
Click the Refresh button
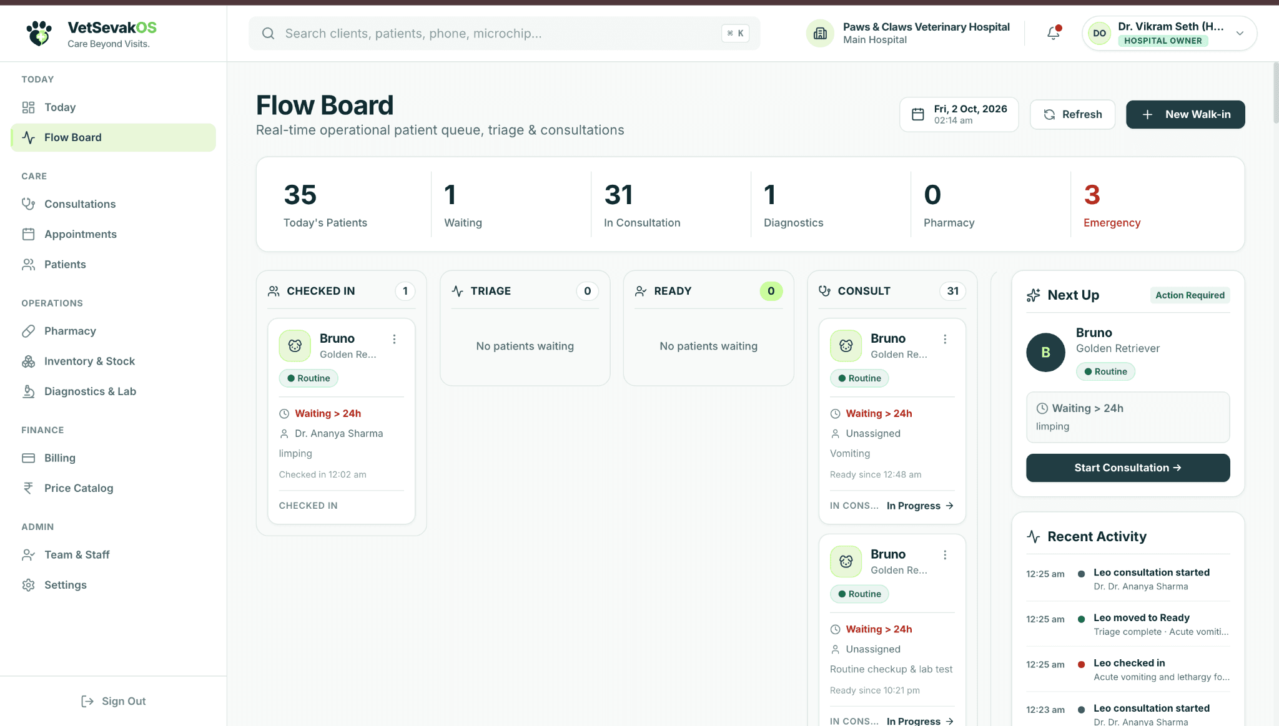pos(1072,114)
